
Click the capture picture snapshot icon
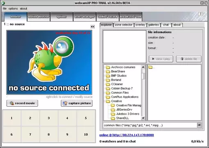coord(65,103)
